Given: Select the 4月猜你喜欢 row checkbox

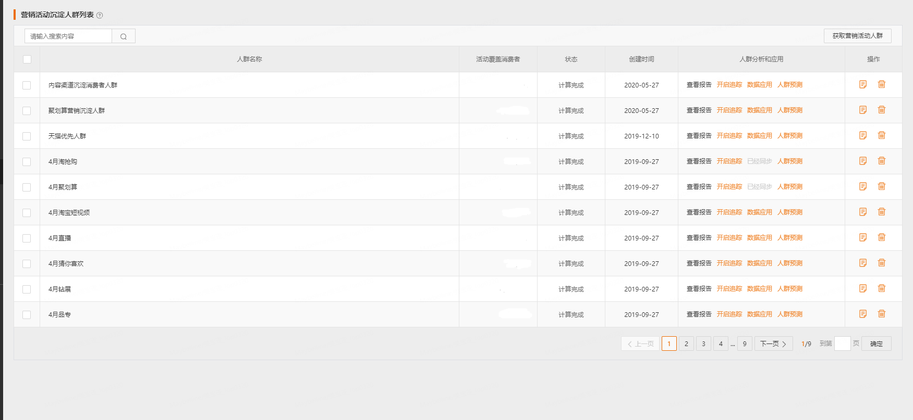Looking at the screenshot, I should click(27, 264).
